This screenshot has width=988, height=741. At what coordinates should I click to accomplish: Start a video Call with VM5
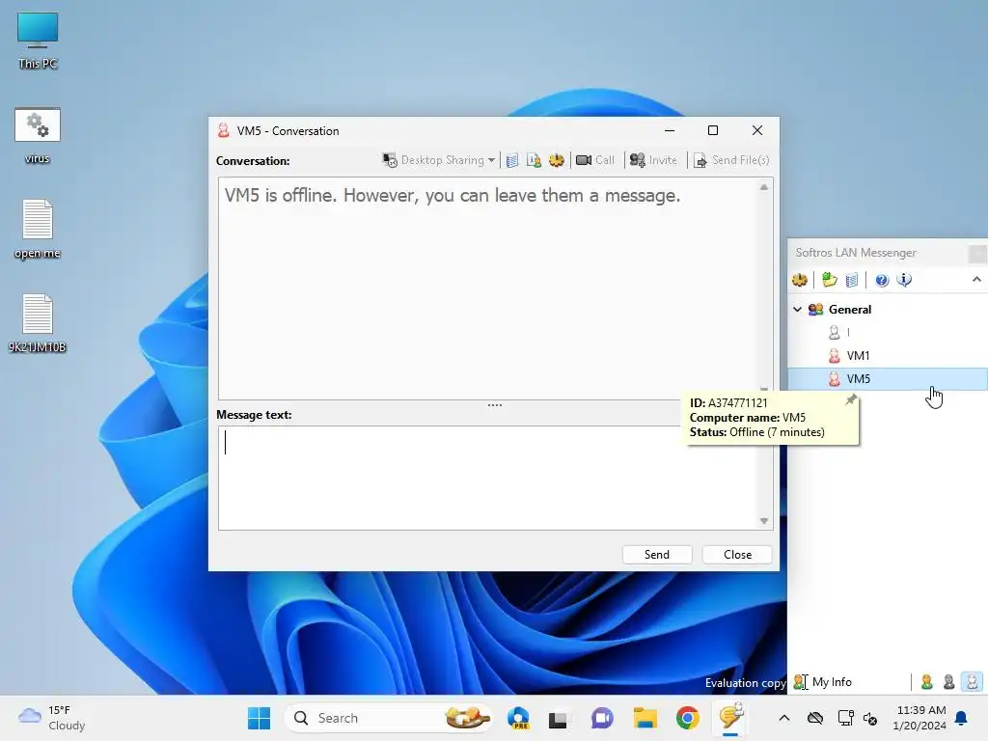coord(594,160)
